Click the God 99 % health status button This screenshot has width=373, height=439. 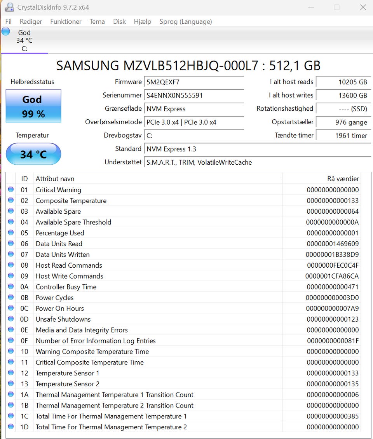33,106
